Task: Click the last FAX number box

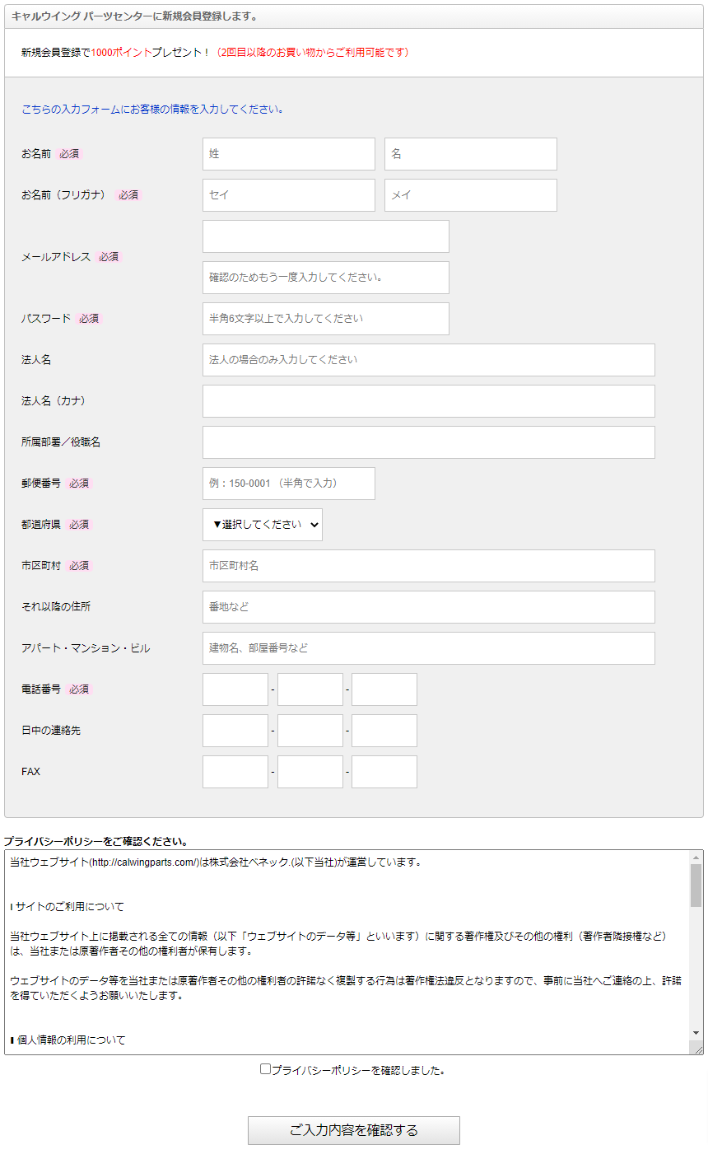Action: [x=384, y=772]
